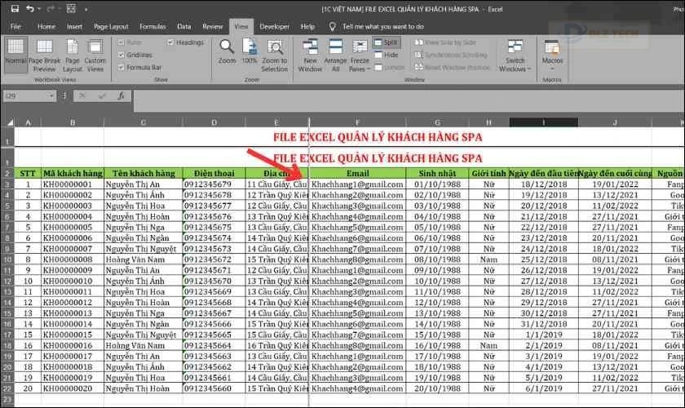Open a New Window
685x408 pixels.
tap(310, 55)
